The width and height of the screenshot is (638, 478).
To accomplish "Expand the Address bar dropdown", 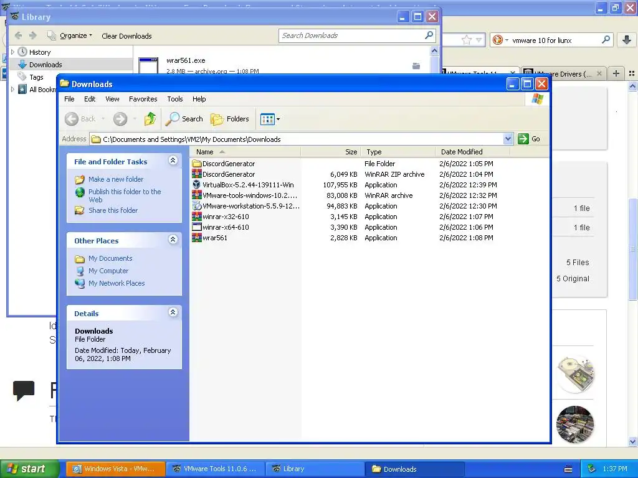I will click(508, 139).
